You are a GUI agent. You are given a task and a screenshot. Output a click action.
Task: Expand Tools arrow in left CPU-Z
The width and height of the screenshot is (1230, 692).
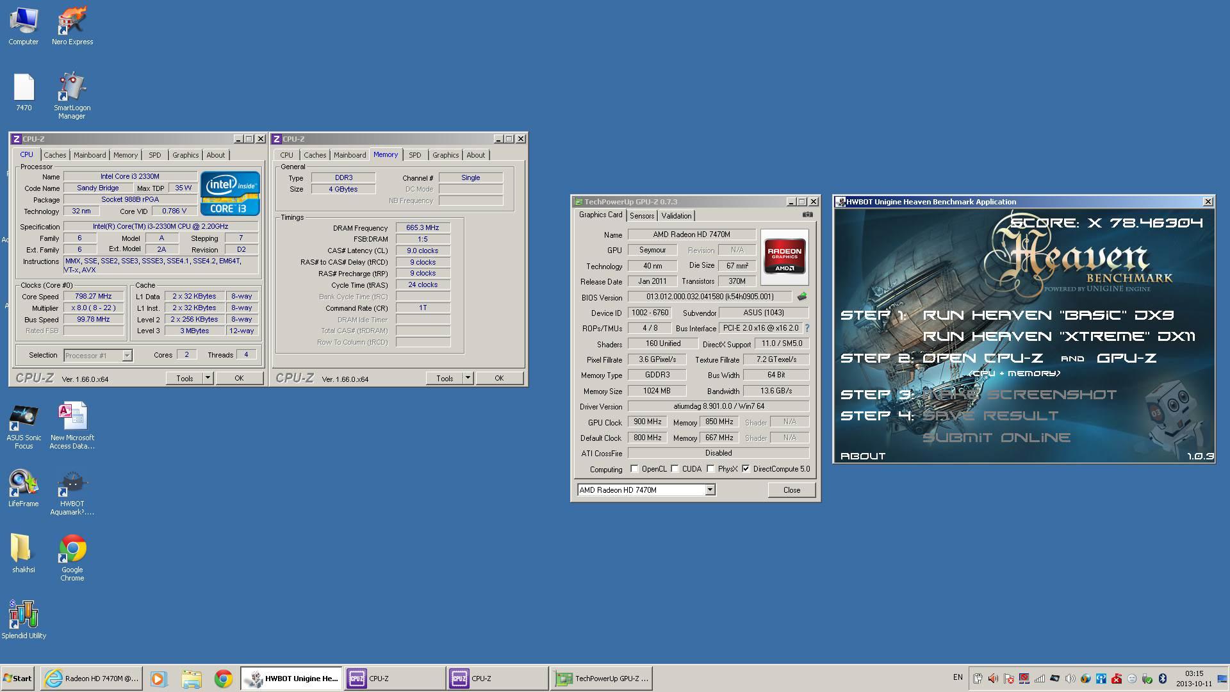208,379
